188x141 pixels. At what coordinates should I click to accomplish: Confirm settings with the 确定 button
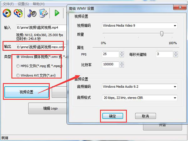click(112, 116)
